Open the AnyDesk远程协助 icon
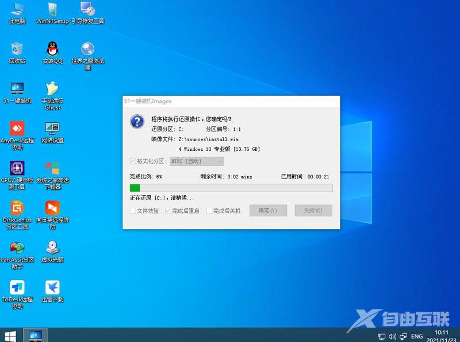Screen dimensions: 460x342 pyautogui.click(x=17, y=135)
